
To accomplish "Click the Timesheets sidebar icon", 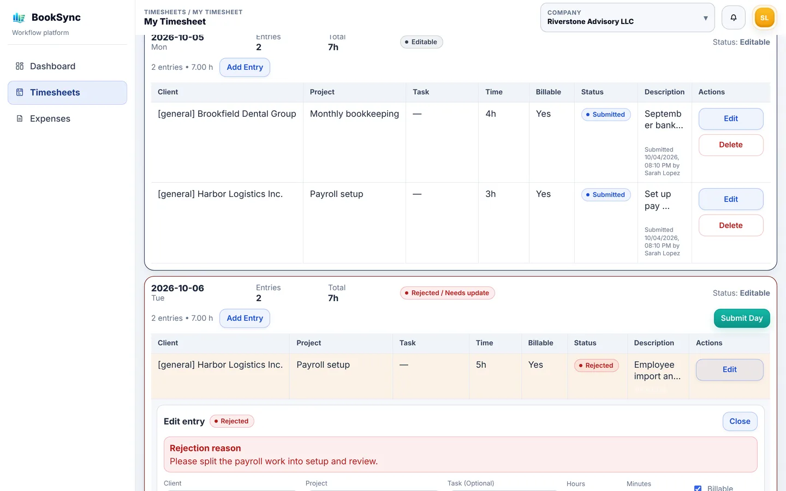I will pos(20,92).
